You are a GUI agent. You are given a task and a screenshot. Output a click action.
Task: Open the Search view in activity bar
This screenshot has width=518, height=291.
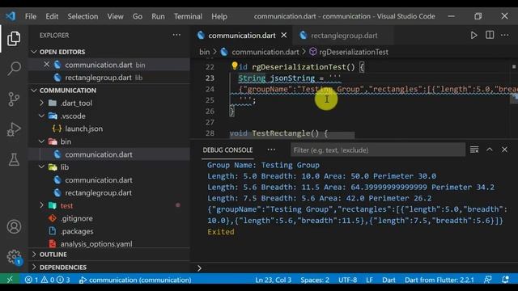14,68
